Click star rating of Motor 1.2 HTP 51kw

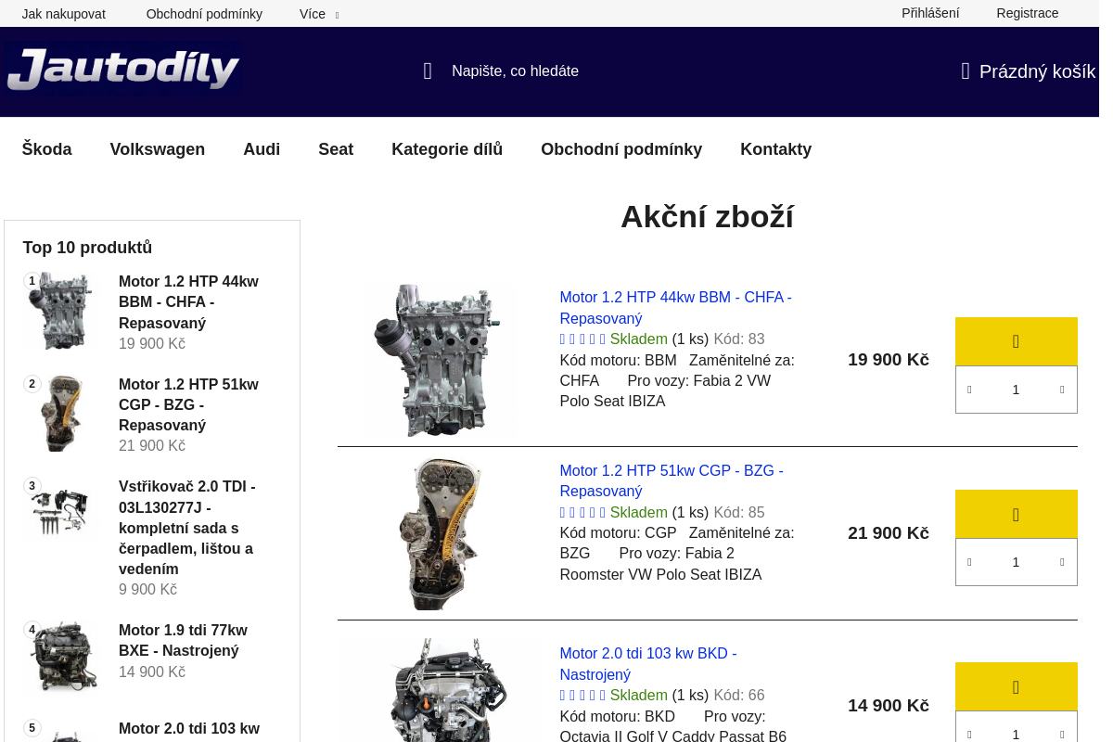(x=582, y=513)
